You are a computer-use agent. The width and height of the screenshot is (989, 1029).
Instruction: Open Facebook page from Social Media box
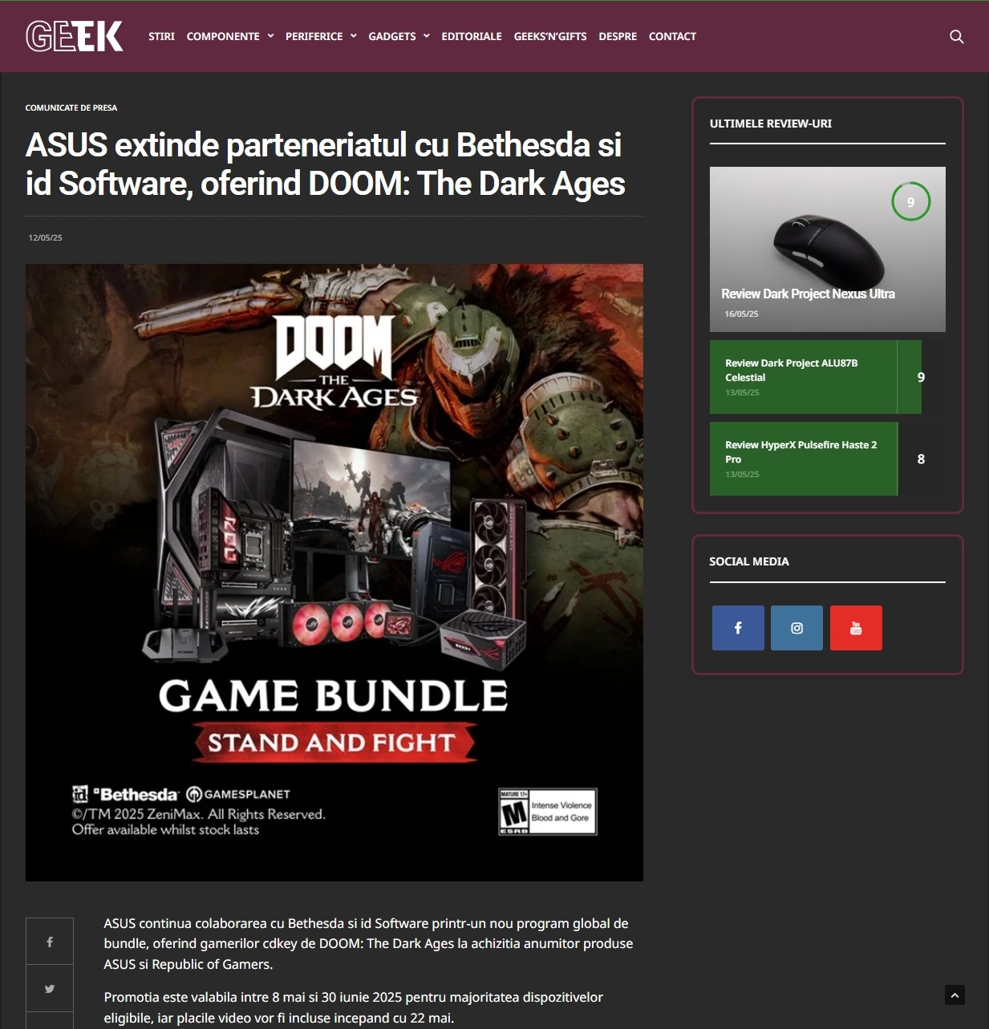coord(738,628)
